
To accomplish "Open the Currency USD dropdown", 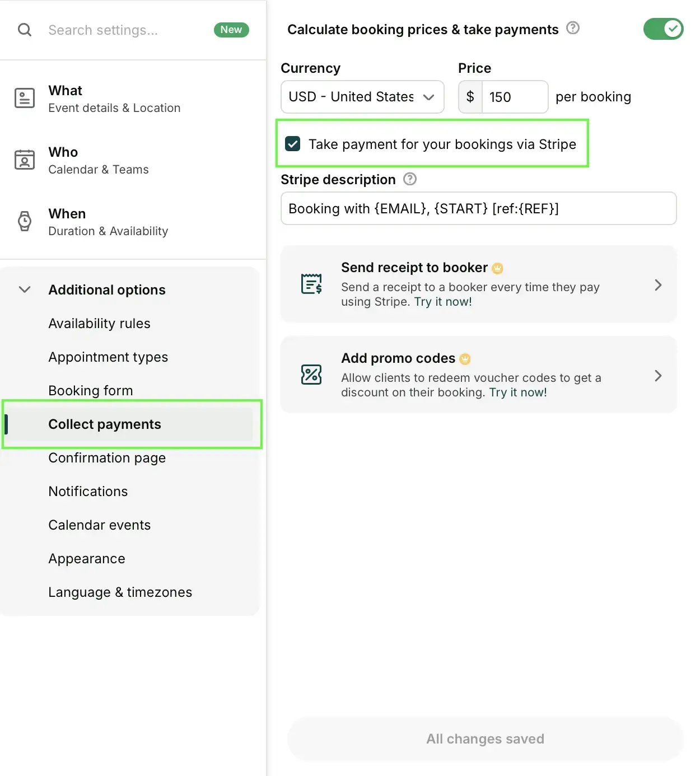I will coord(362,97).
